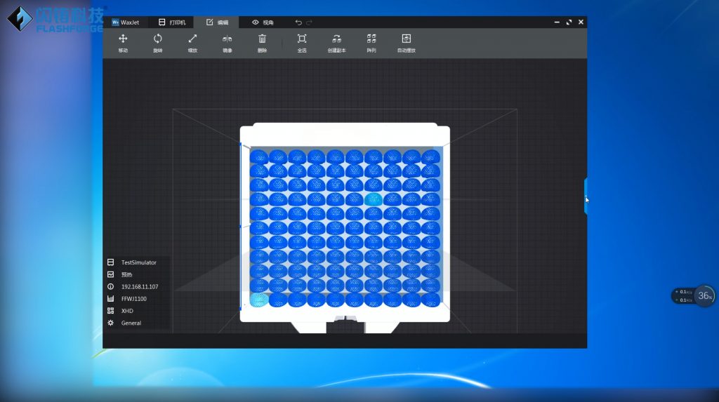Click the Create Copy (创建副本) tool

tap(336, 43)
